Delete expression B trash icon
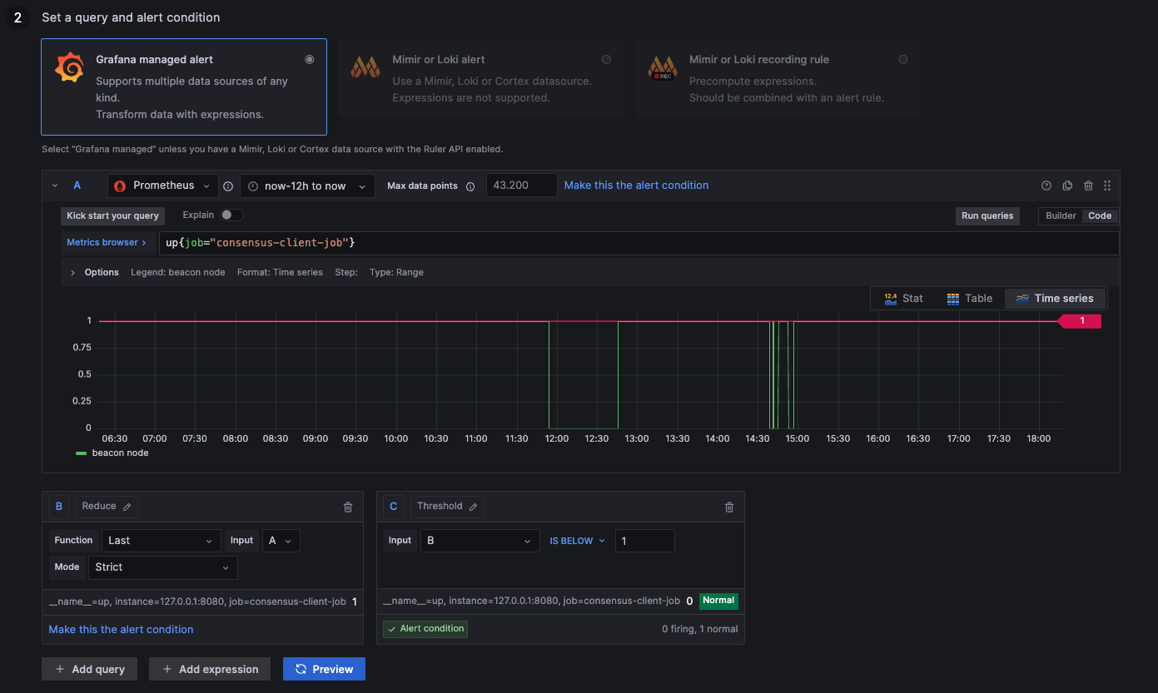The width and height of the screenshot is (1158, 693). (348, 507)
